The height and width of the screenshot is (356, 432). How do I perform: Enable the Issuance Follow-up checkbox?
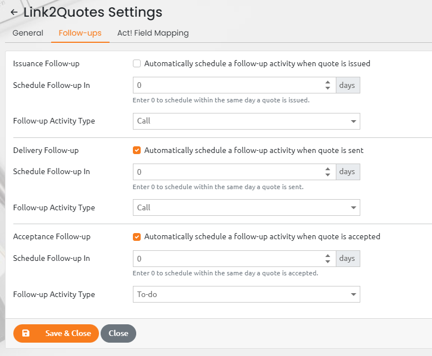(137, 63)
